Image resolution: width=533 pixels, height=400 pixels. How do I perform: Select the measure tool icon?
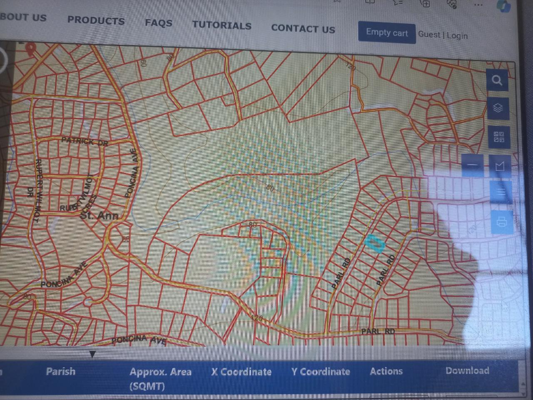pyautogui.click(x=500, y=166)
